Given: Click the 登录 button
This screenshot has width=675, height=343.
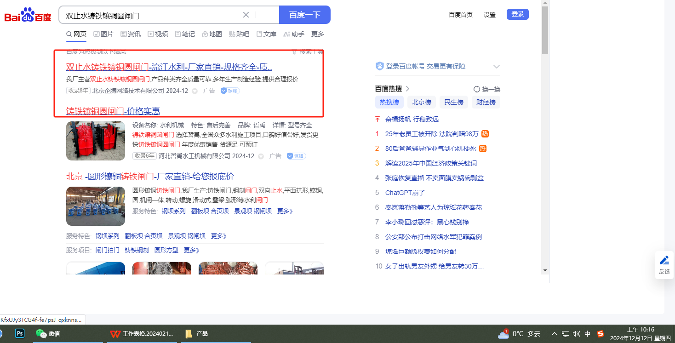Looking at the screenshot, I should [x=518, y=14].
